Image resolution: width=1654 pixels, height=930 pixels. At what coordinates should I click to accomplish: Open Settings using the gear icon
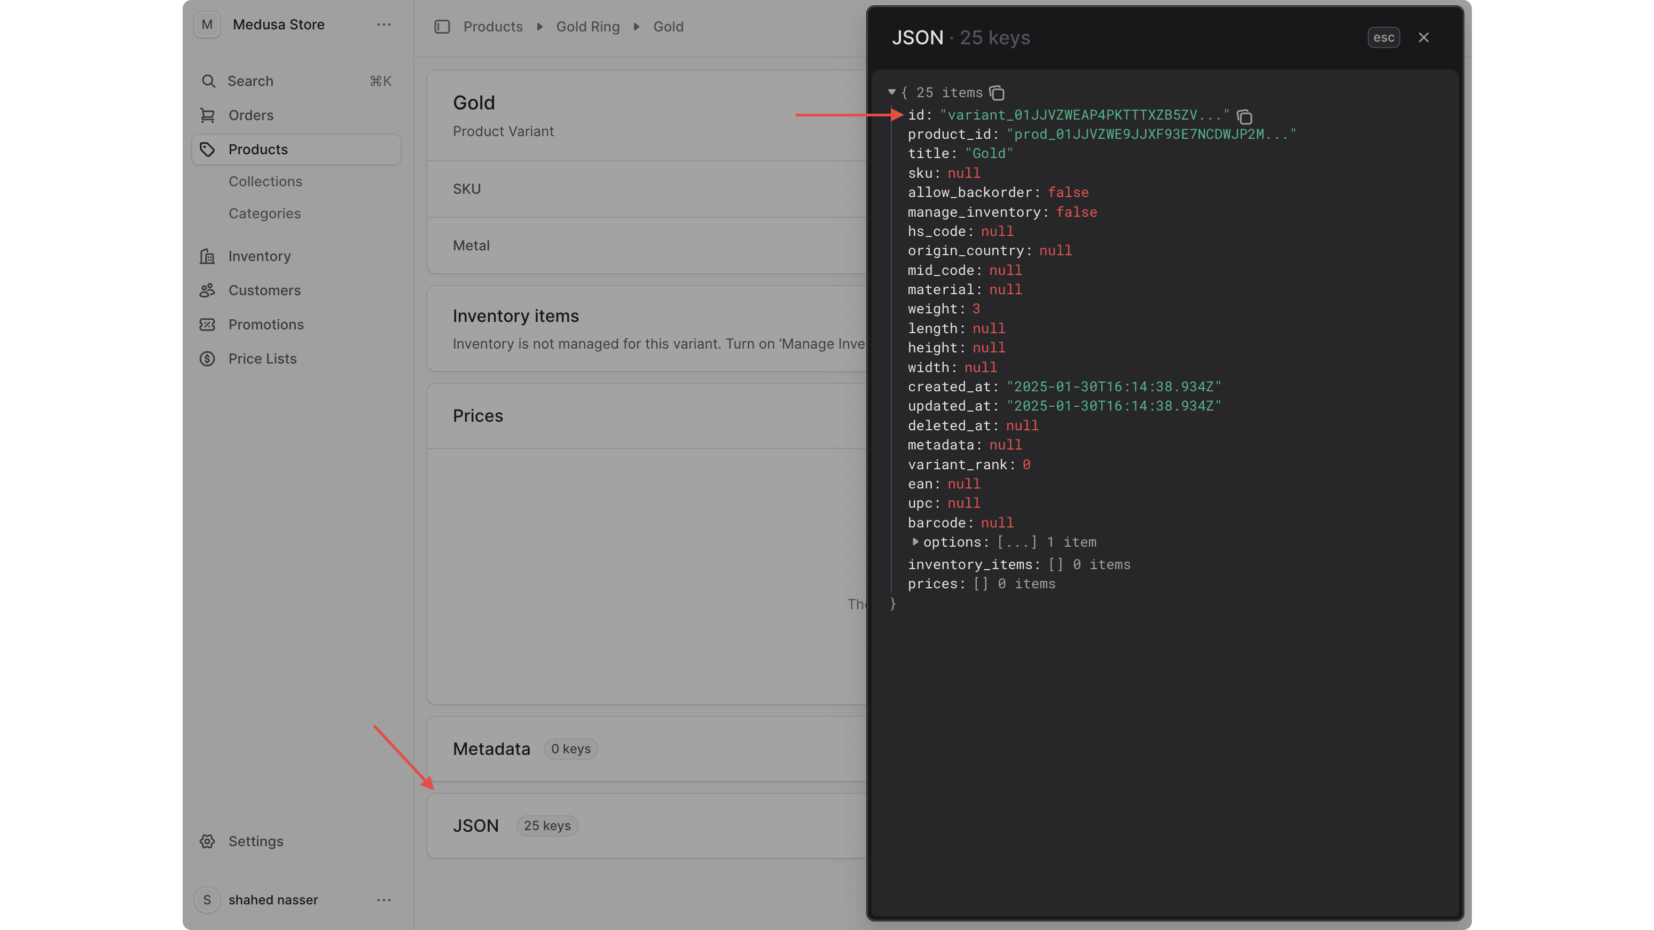pos(207,841)
